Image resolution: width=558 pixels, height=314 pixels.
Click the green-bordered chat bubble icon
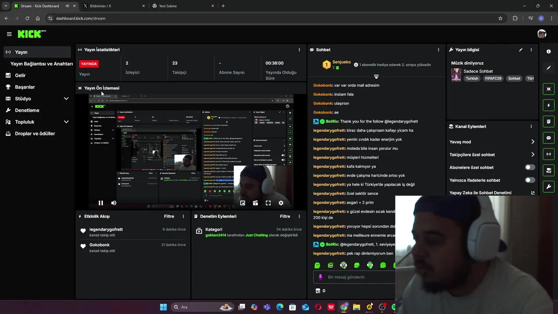[x=548, y=138]
